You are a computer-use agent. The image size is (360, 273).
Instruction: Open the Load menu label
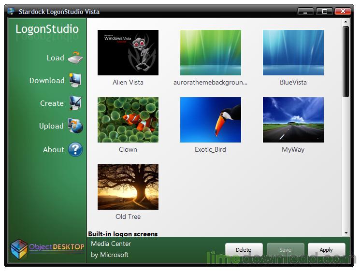click(x=56, y=58)
